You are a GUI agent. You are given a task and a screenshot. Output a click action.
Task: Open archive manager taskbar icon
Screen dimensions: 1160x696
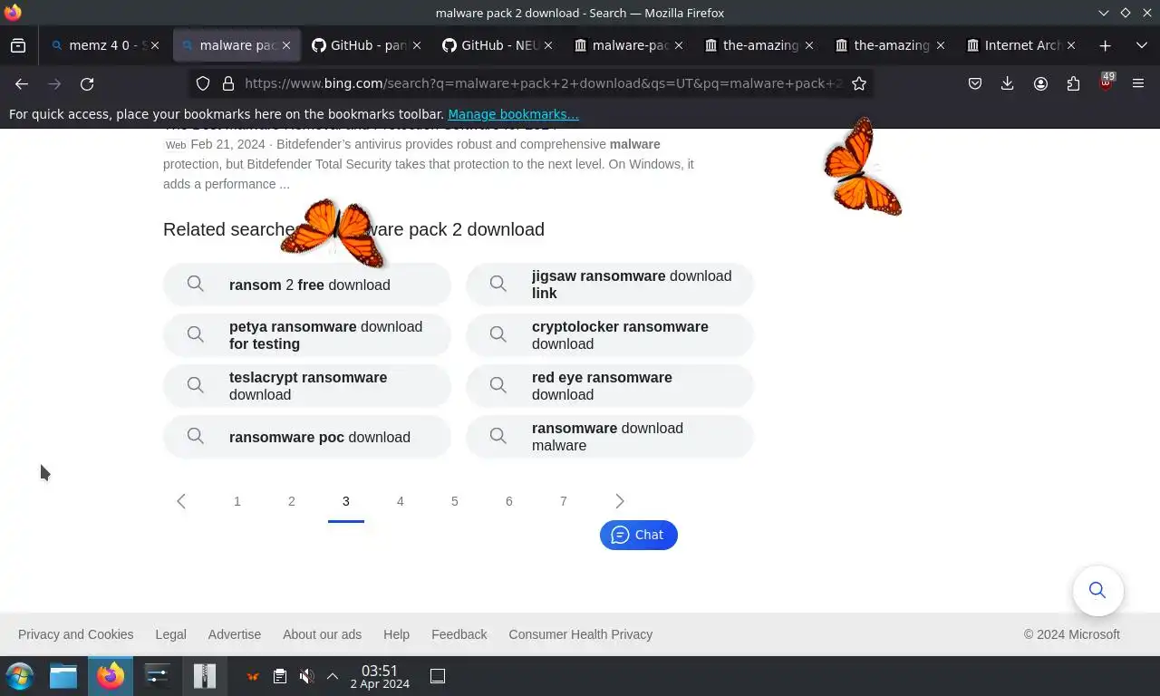point(205,676)
